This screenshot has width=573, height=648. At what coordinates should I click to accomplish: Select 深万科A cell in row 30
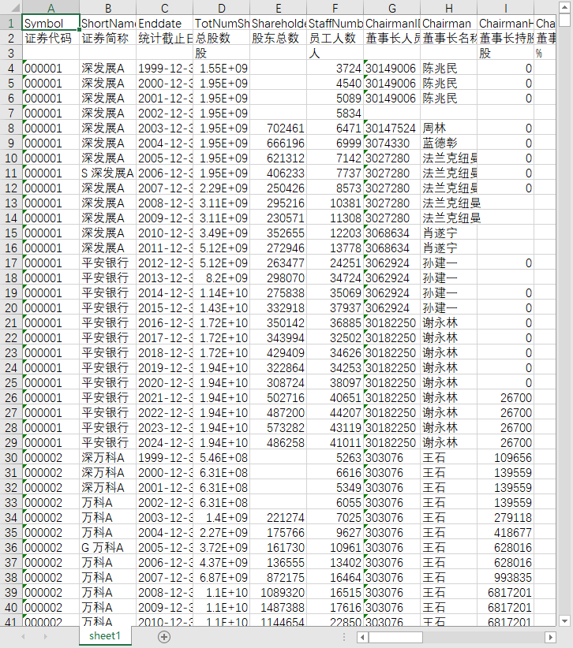107,457
